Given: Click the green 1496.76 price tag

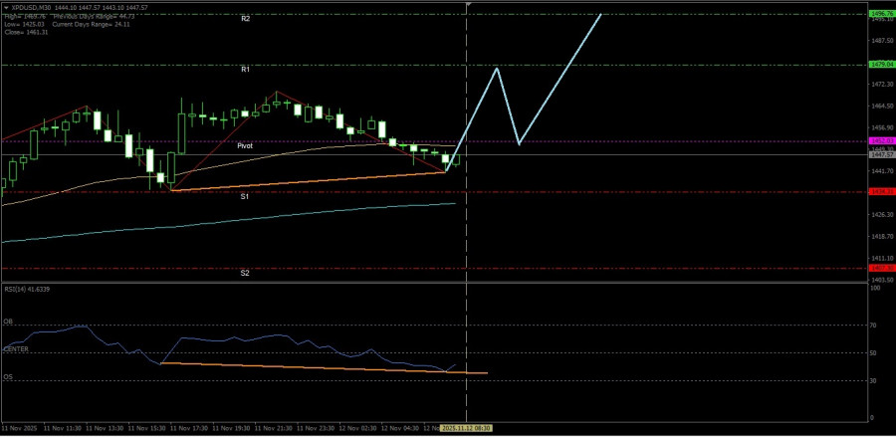Looking at the screenshot, I should [879, 14].
